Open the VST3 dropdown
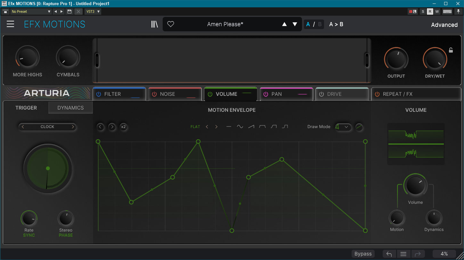Screen dimensions: 464x260 [93, 11]
